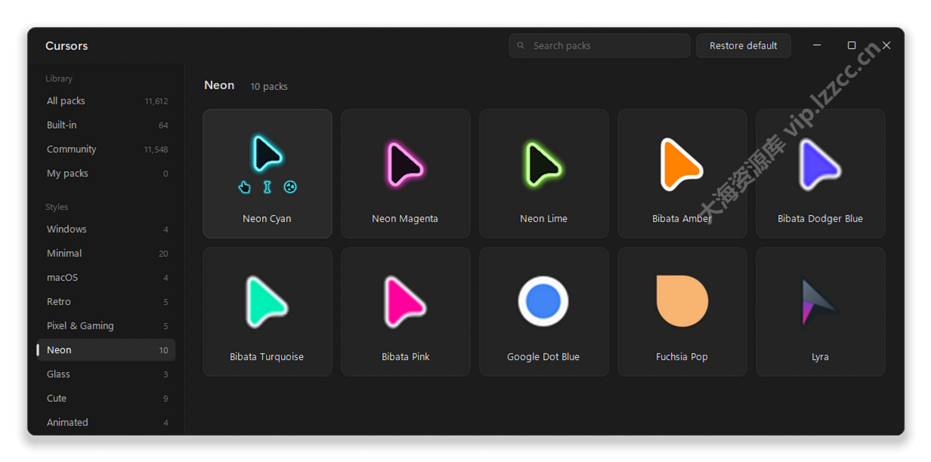Click the '10 packs' count text
The width and height of the screenshot is (931, 462).
pyautogui.click(x=269, y=87)
